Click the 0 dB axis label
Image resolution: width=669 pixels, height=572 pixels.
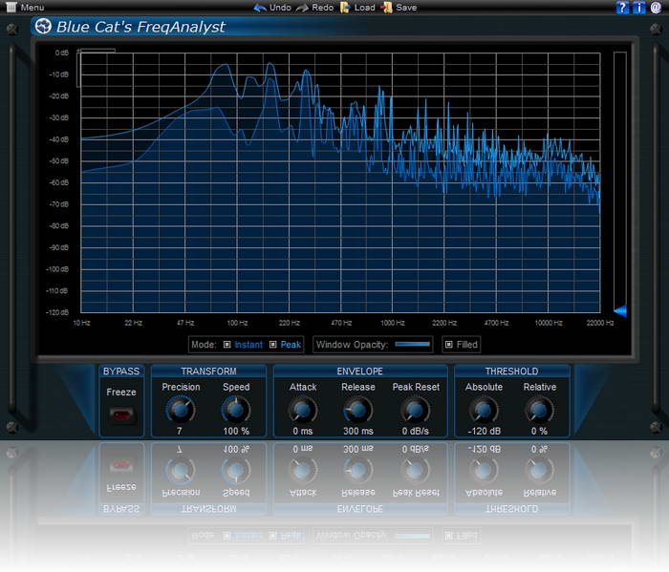coord(61,53)
